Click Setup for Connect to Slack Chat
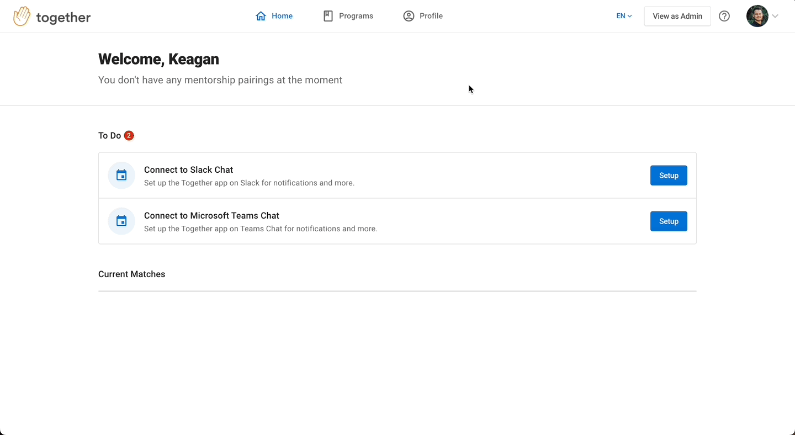 (669, 176)
